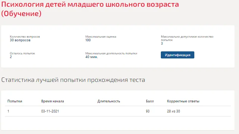Click the Попытки column header
Image resolution: width=239 pixels, height=134 pixels.
[x=15, y=101]
